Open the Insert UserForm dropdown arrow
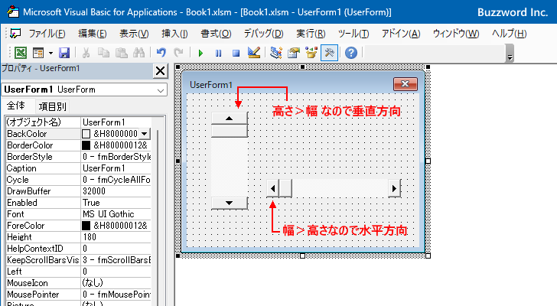Screen dimensions: 557x306 [x=50, y=54]
